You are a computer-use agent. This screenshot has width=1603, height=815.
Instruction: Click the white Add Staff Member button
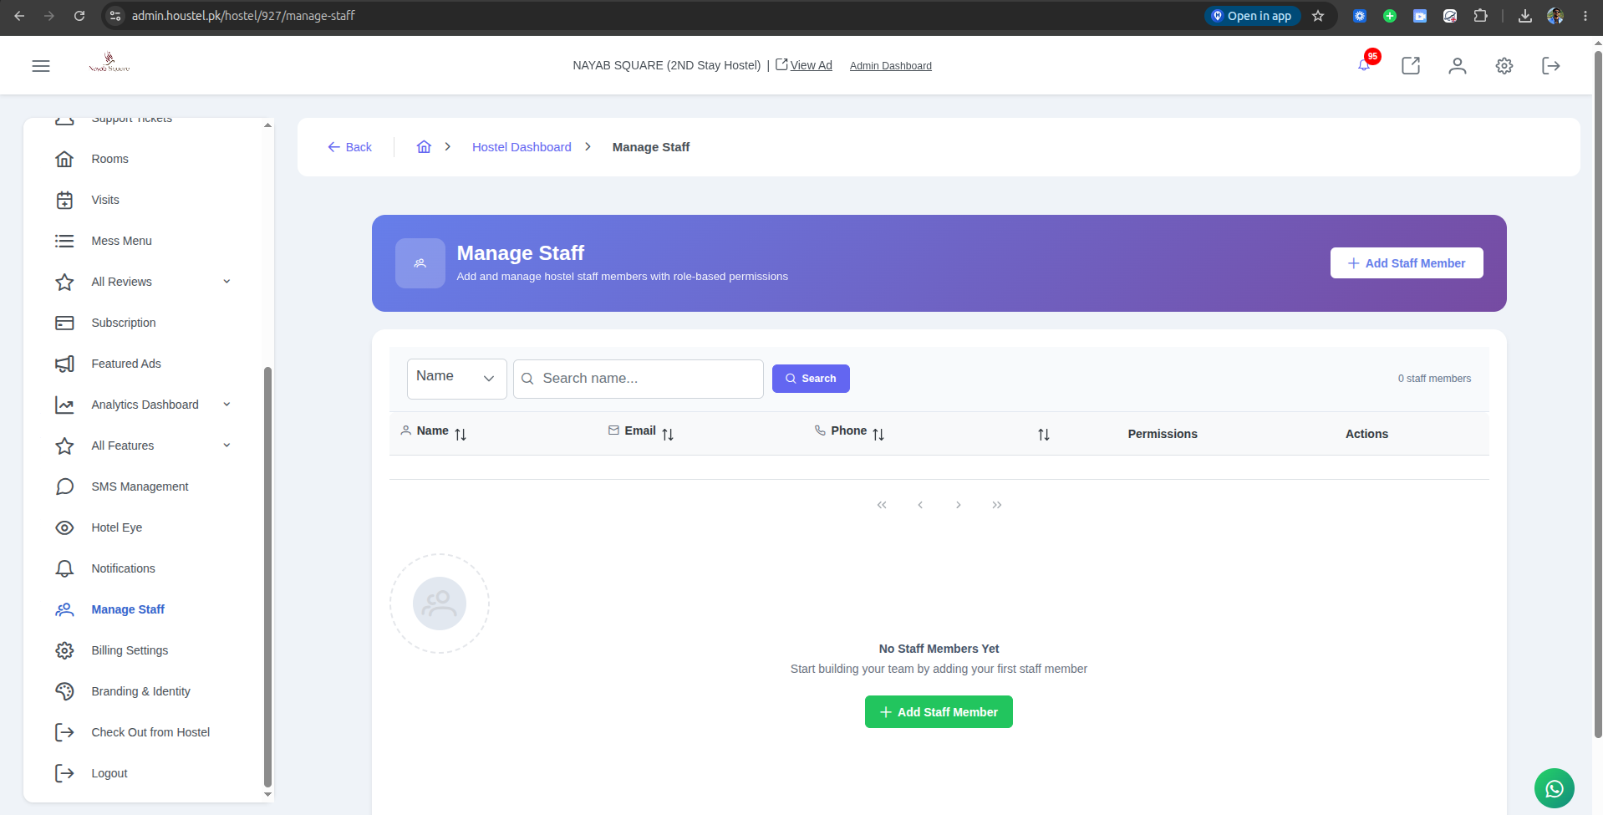(1407, 263)
